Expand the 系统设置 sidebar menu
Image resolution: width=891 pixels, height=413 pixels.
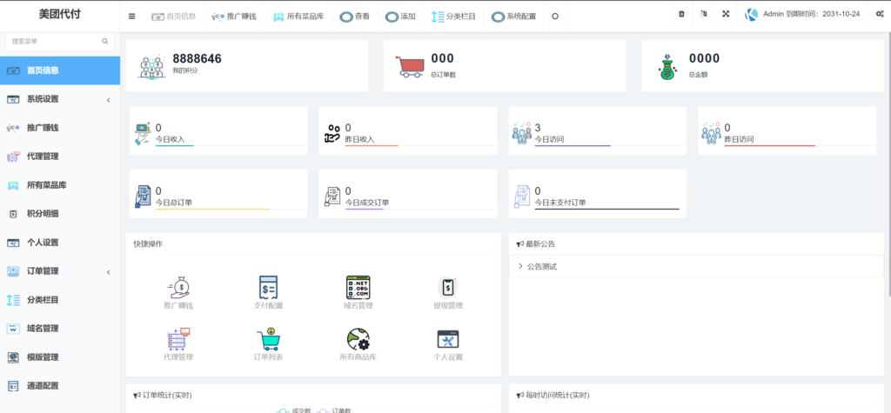pos(59,99)
